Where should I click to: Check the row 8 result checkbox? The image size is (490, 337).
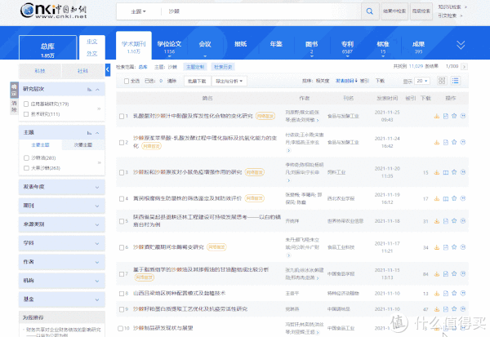pyautogui.click(x=122, y=294)
